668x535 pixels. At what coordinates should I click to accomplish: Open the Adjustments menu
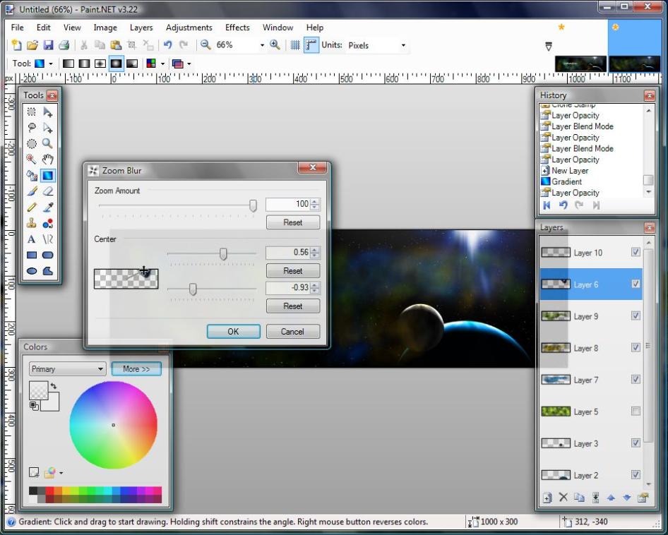pos(189,28)
